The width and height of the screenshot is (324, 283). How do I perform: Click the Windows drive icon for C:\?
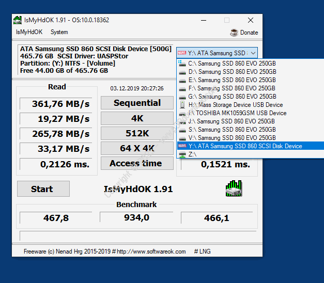tap(182, 64)
